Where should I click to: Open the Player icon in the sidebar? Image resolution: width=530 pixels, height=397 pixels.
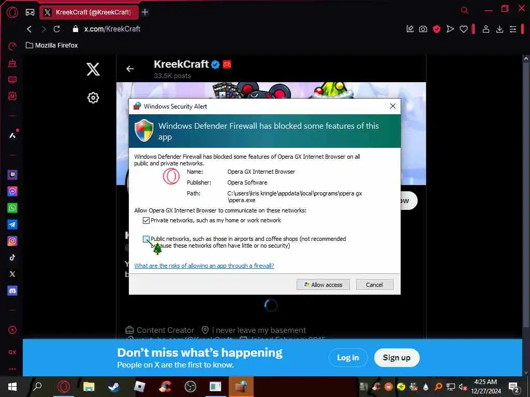coord(12,330)
